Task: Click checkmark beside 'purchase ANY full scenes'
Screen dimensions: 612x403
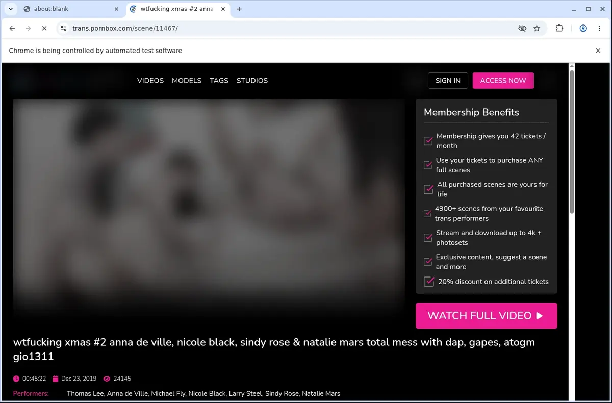Action: (x=428, y=165)
